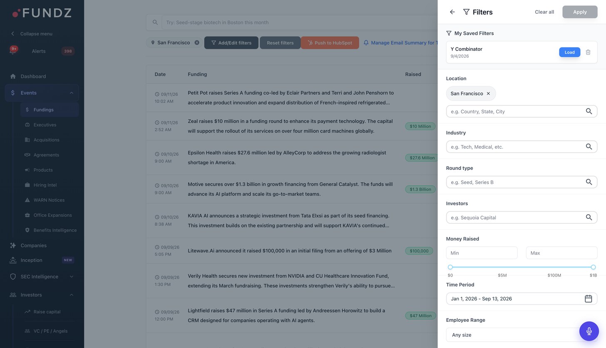Click the Agreements handshake icon
This screenshot has height=348, width=606.
click(27, 155)
